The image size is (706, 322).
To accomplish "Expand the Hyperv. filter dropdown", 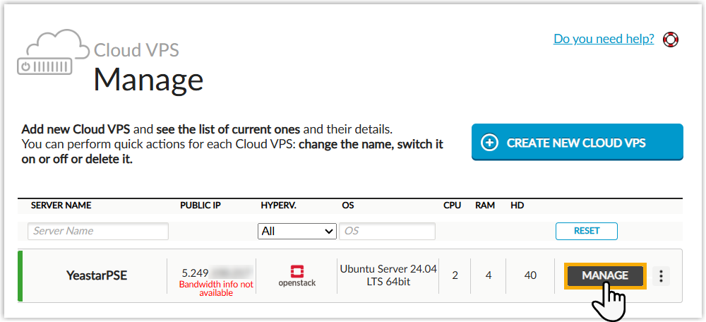I will tap(297, 231).
